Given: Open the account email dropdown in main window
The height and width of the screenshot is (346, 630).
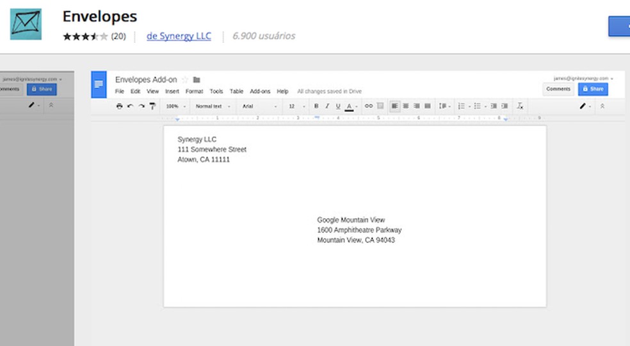Looking at the screenshot, I should click(583, 78).
